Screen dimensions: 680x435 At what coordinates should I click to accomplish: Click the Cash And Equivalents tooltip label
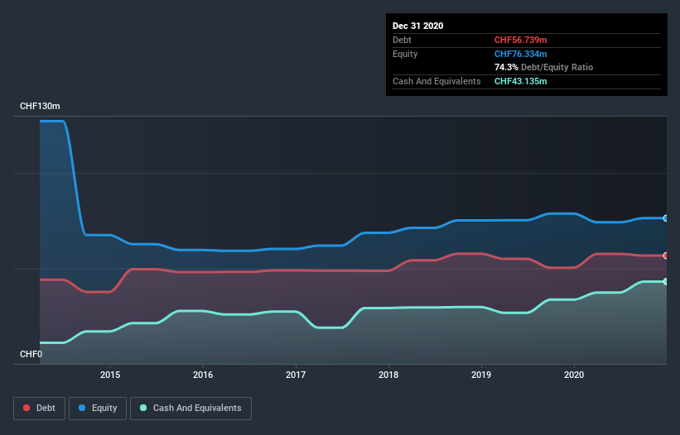coord(436,81)
